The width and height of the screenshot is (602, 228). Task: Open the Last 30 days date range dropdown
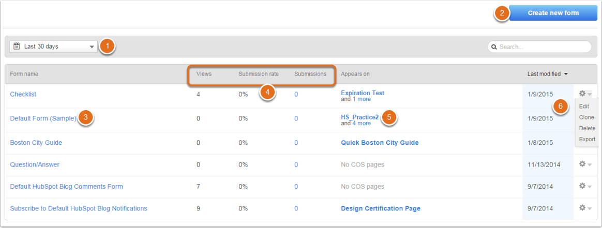pos(53,47)
